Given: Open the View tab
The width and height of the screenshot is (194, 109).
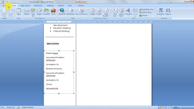Looking at the screenshot, I should point(70,5).
